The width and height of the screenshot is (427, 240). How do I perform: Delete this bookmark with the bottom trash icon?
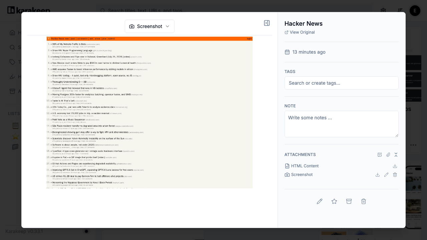(364, 201)
